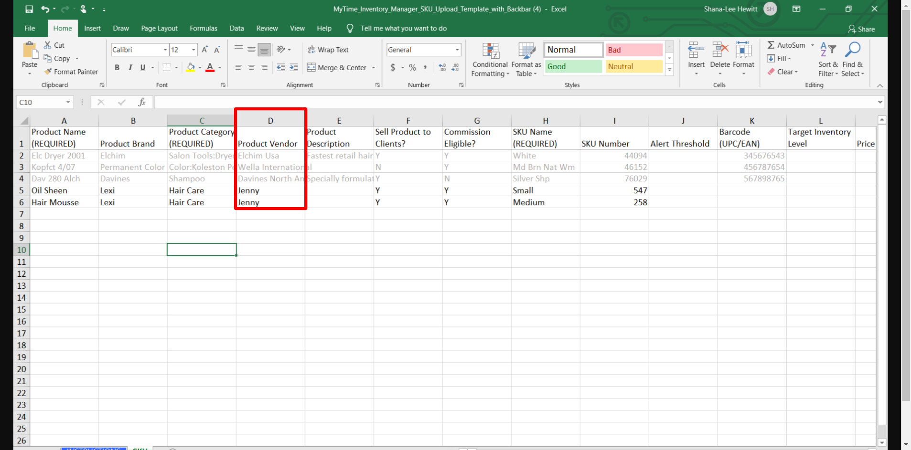Expand the Merge & Center options arrow
911x450 pixels.
[374, 68]
